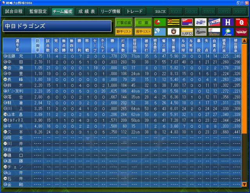Select player row 長峰
This screenshot has height=193, width=250.
tap(122, 79)
